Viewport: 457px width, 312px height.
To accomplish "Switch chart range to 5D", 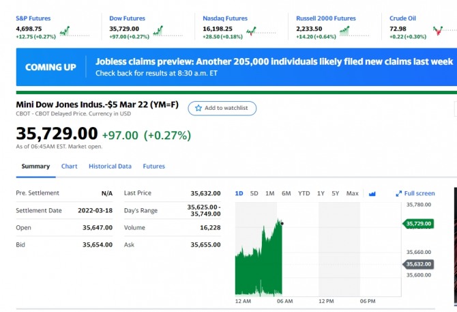I will point(254,193).
